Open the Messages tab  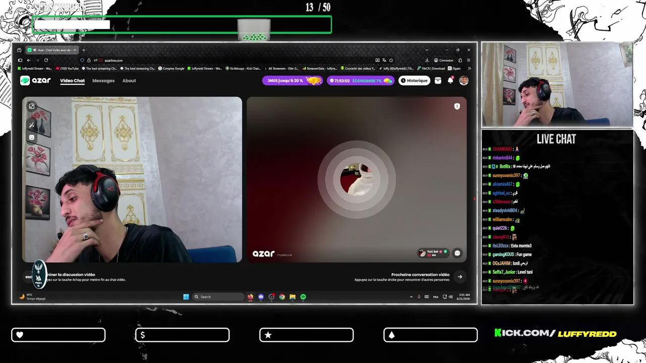pos(103,81)
